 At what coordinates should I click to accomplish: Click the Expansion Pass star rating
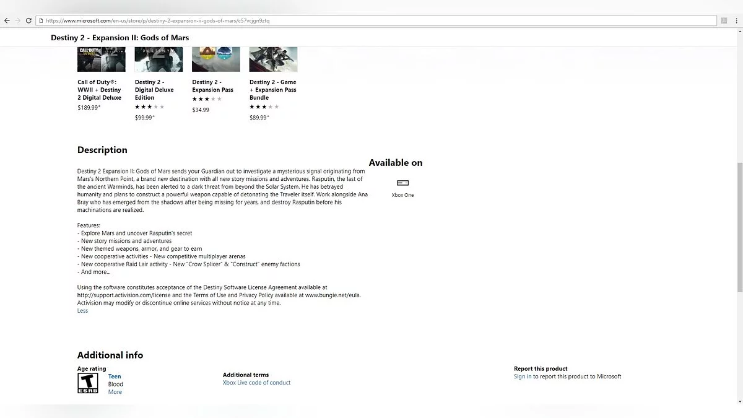[x=207, y=99]
